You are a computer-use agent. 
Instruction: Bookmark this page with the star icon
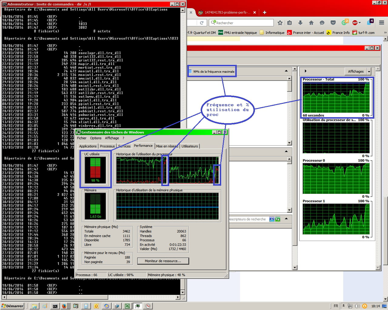pyautogui.click(x=280, y=23)
